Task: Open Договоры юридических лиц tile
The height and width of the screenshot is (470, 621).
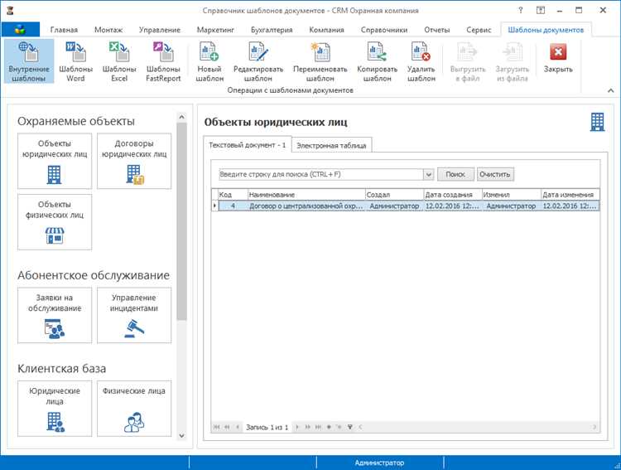Action: coord(134,161)
